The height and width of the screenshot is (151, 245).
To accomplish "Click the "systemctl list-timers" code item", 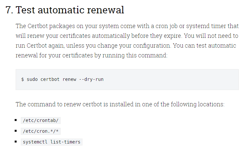I will [x=51, y=142].
